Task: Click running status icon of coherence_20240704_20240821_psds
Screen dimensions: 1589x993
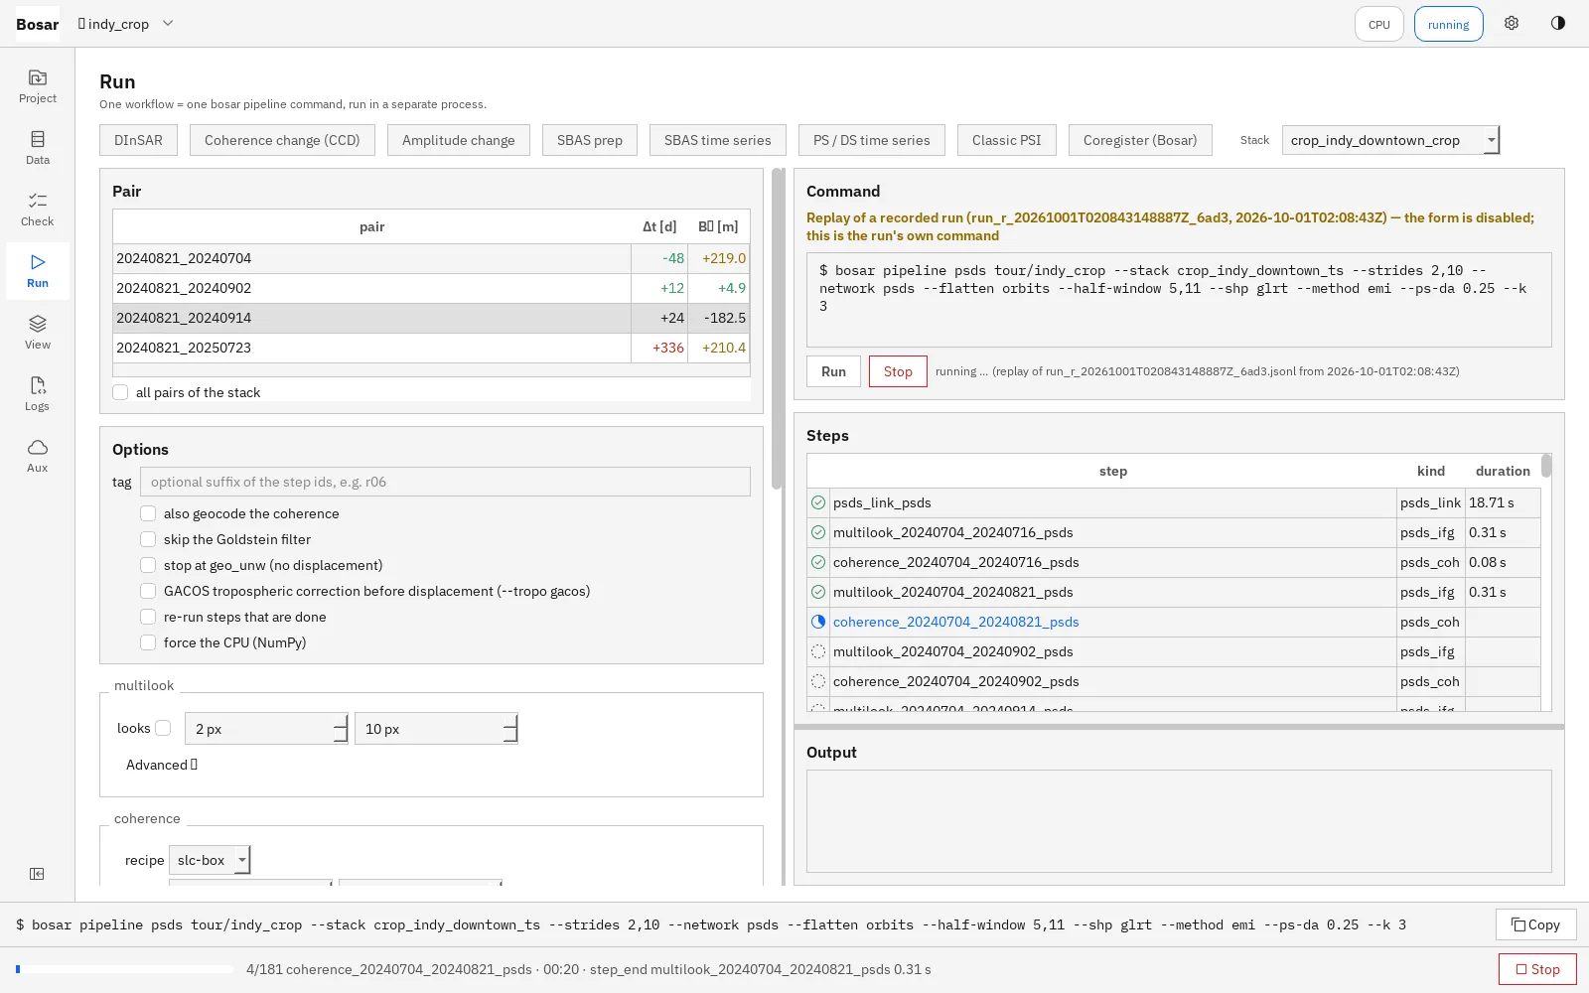Action: point(818,622)
